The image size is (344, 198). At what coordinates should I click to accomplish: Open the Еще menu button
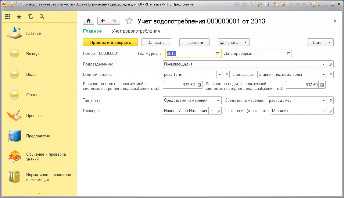coord(320,43)
